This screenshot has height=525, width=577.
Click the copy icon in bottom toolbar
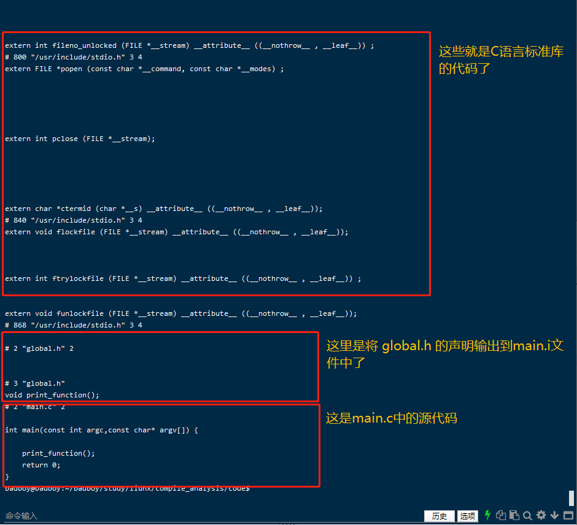click(500, 515)
